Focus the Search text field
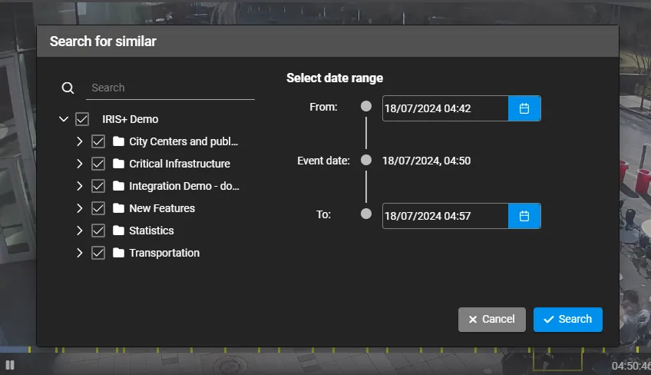 170,88
